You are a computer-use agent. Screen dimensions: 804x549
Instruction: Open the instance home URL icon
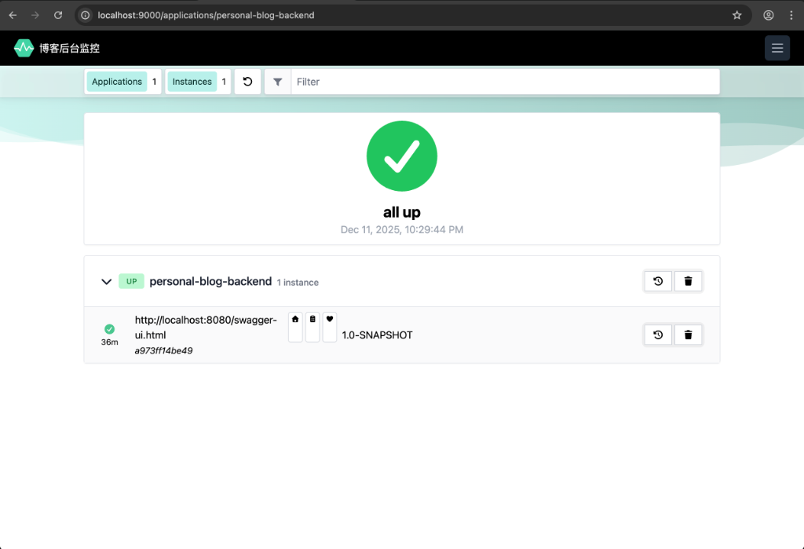click(x=295, y=320)
